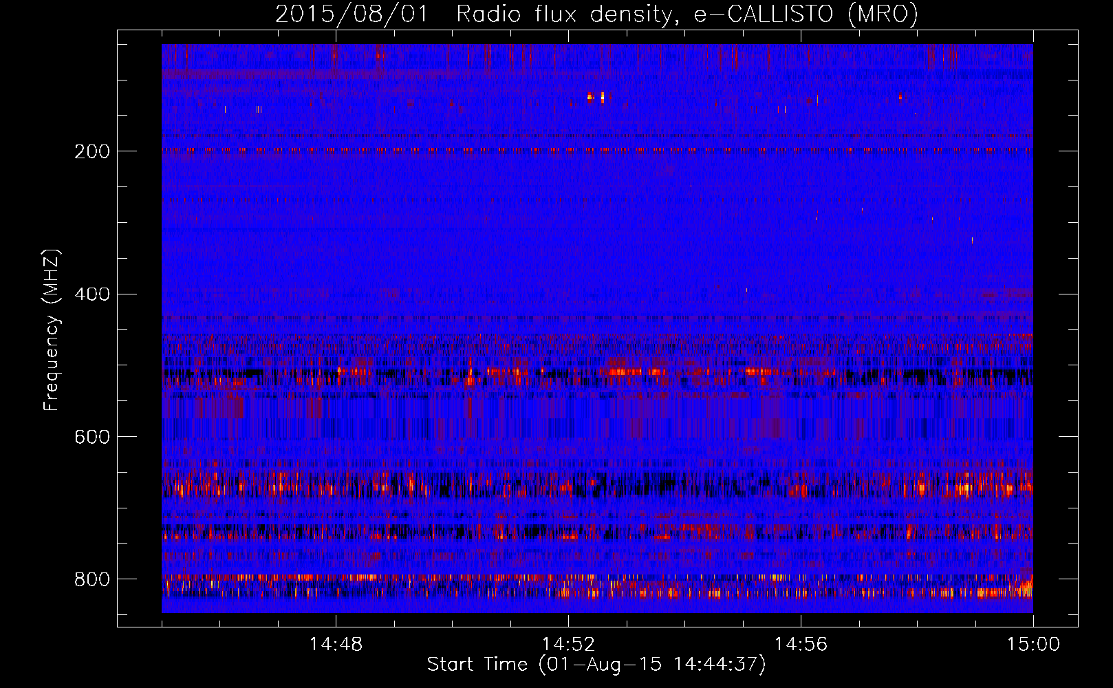Click the '14:48' time tick label

click(x=336, y=645)
